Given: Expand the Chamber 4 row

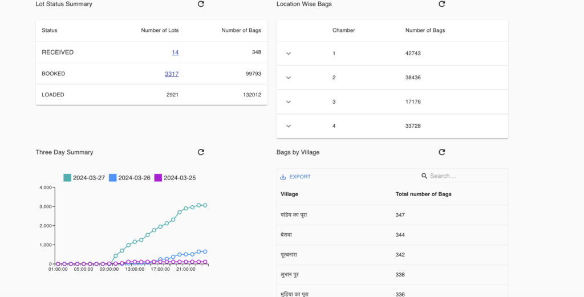Looking at the screenshot, I should 289,126.
